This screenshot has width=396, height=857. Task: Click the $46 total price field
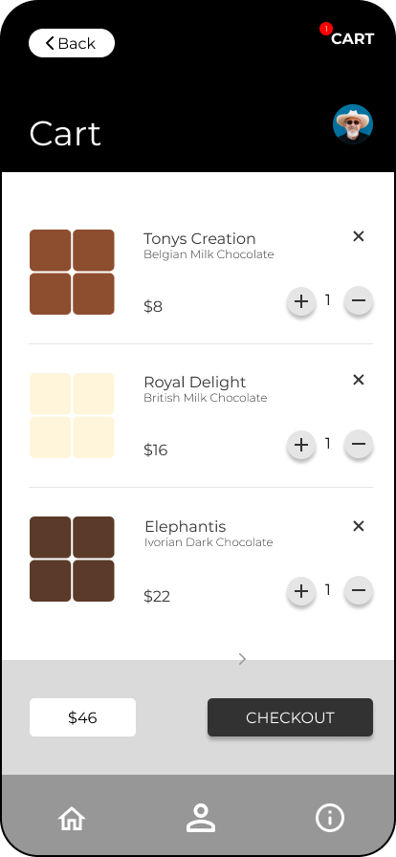[82, 717]
